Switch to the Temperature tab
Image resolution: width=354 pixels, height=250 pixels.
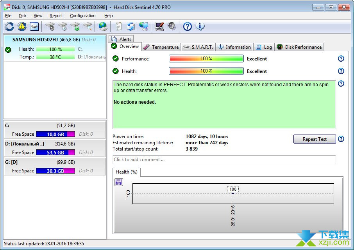coord(161,47)
